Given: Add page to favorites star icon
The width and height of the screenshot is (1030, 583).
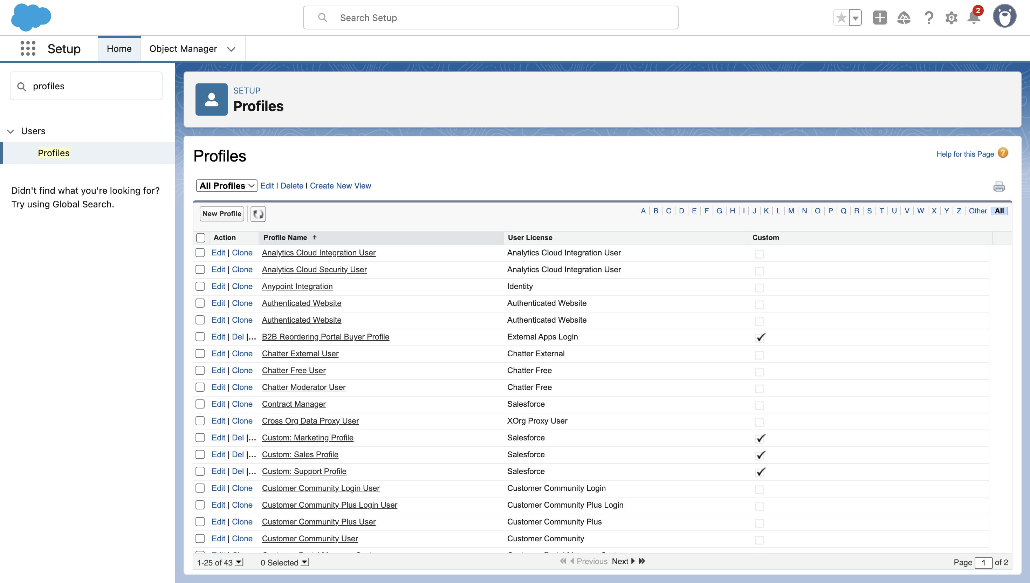Looking at the screenshot, I should 841,18.
